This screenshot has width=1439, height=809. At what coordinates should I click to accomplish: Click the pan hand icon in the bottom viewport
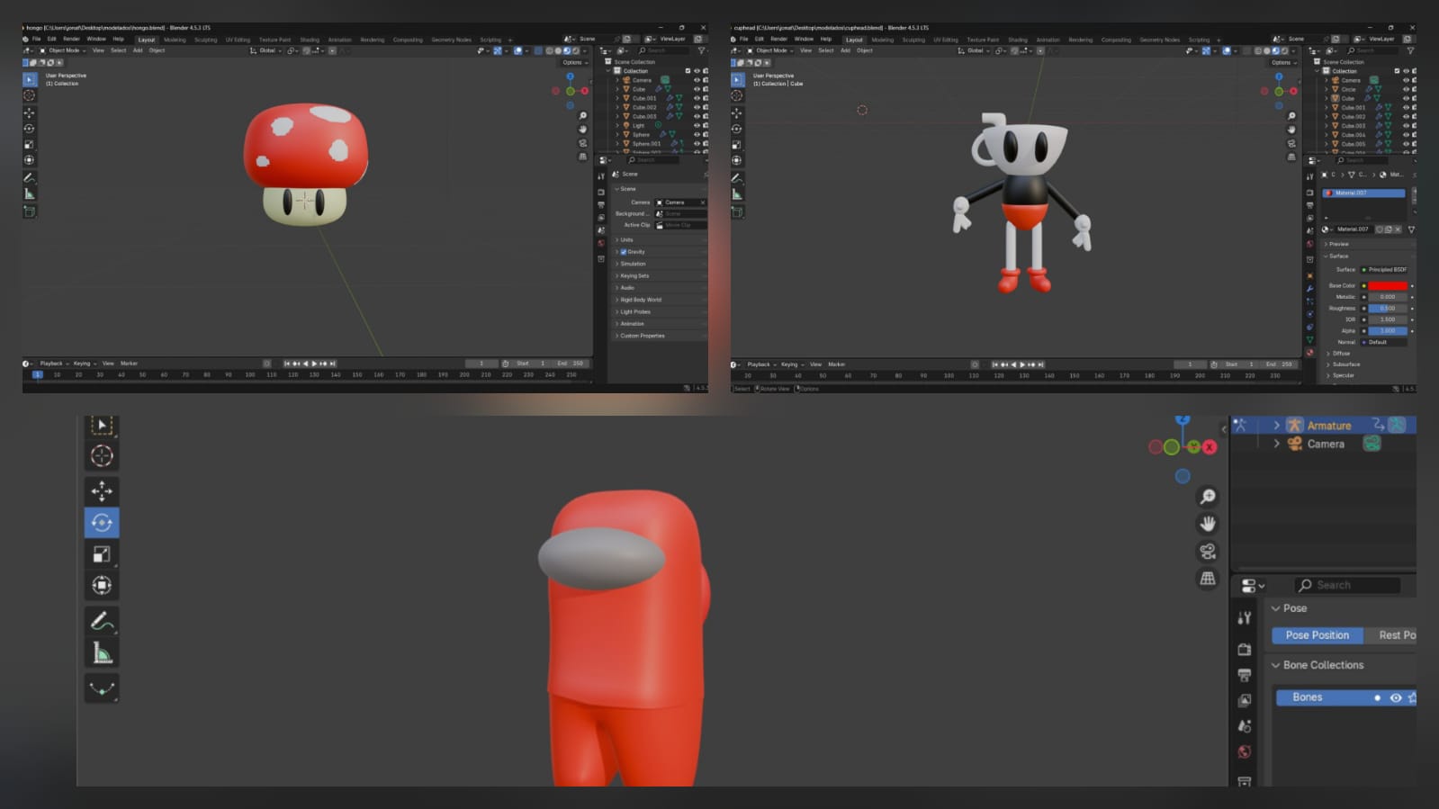(x=1208, y=524)
